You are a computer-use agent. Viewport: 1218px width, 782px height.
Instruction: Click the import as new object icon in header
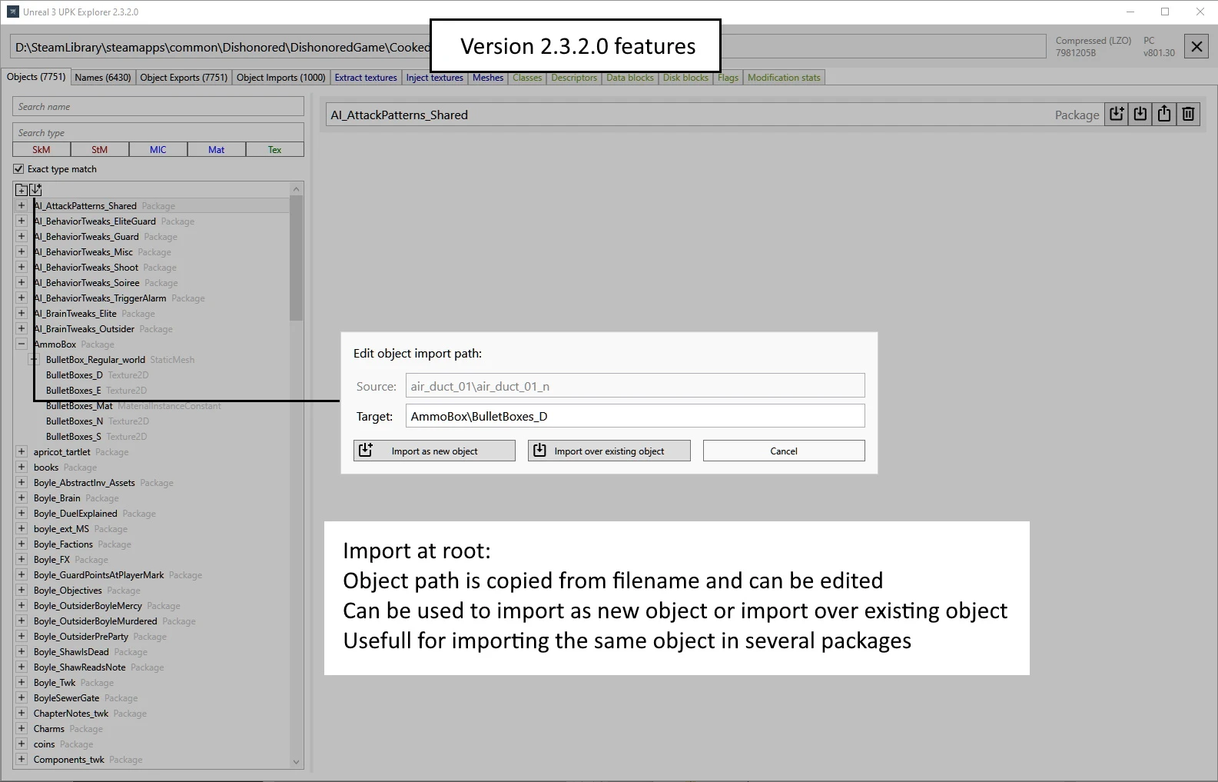[1117, 115]
